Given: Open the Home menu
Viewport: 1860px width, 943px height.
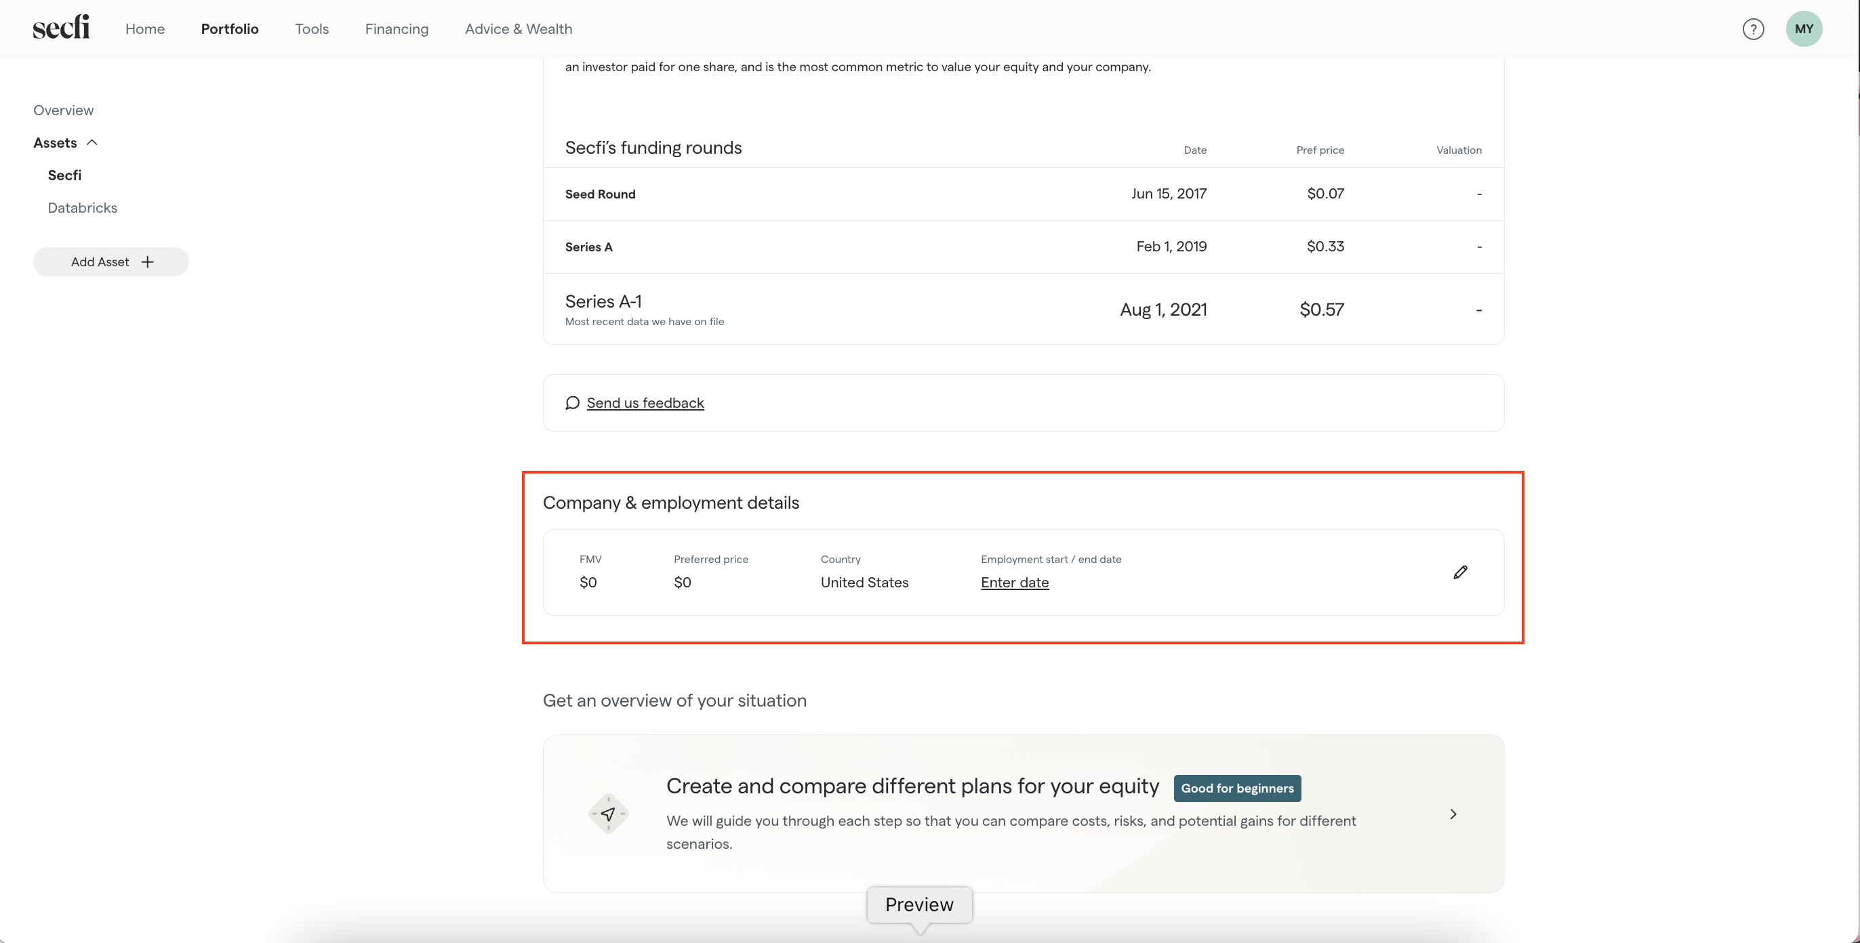Looking at the screenshot, I should 144,29.
